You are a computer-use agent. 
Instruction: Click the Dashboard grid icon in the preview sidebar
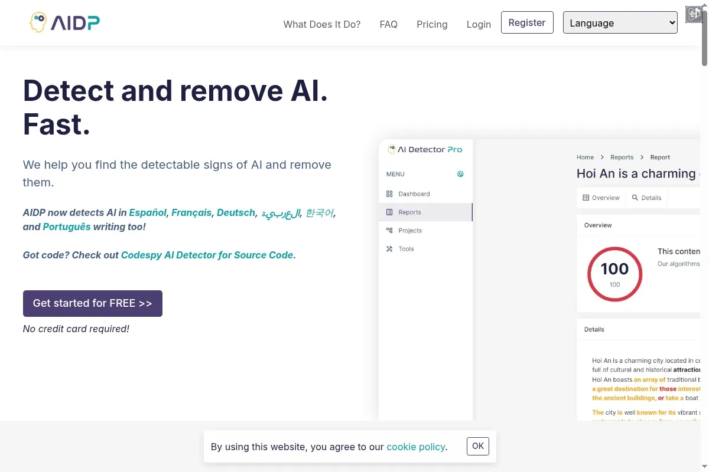click(x=389, y=194)
